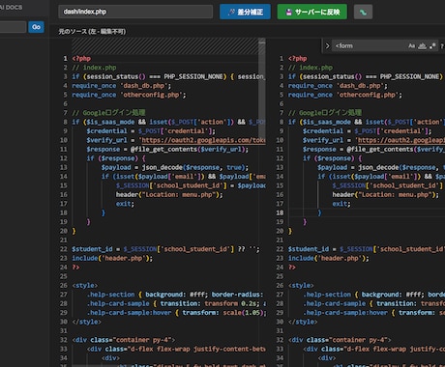Click line number 8 in the original source pane gutter
This screenshot has width=445, height=367.
(65, 122)
